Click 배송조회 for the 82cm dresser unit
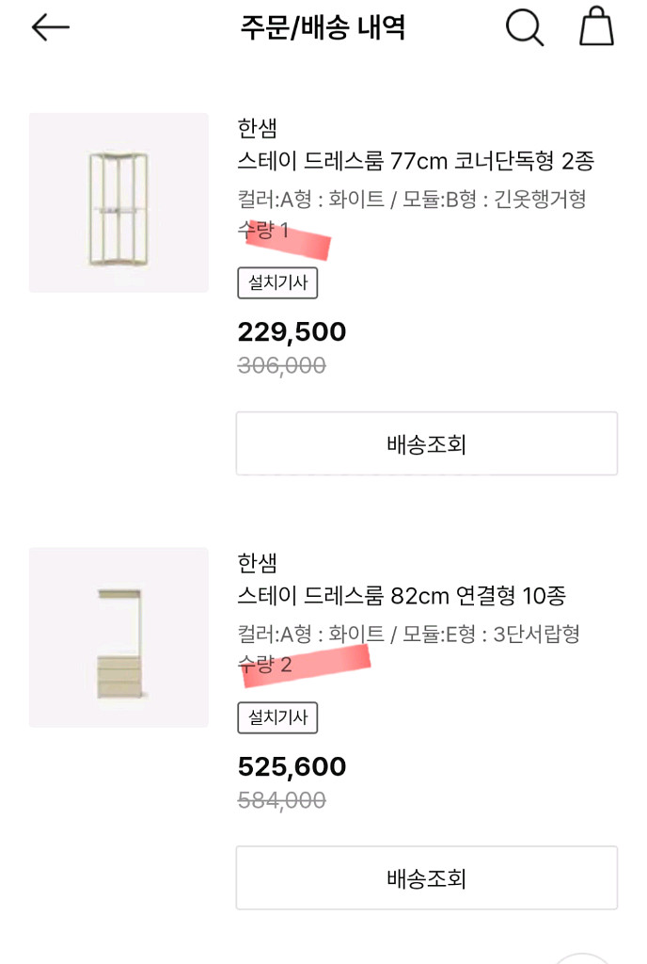The width and height of the screenshot is (647, 964). coord(426,877)
